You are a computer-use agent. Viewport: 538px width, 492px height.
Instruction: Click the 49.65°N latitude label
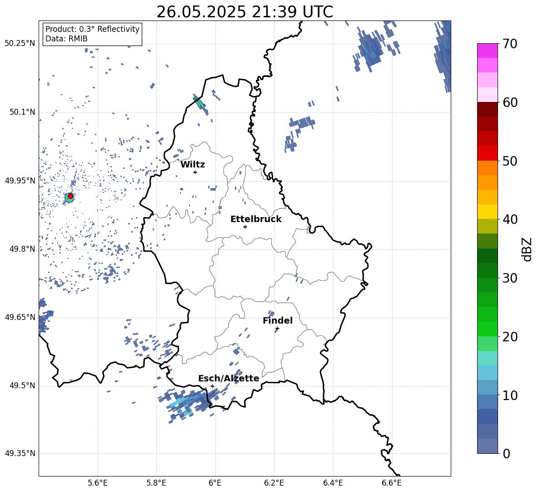tap(20, 317)
